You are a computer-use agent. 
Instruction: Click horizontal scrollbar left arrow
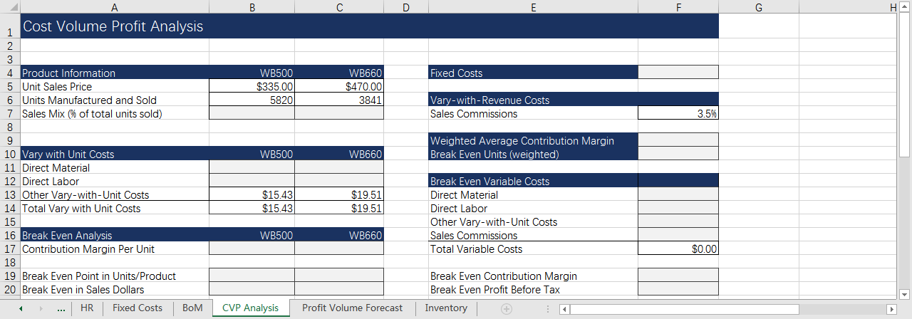pos(564,309)
